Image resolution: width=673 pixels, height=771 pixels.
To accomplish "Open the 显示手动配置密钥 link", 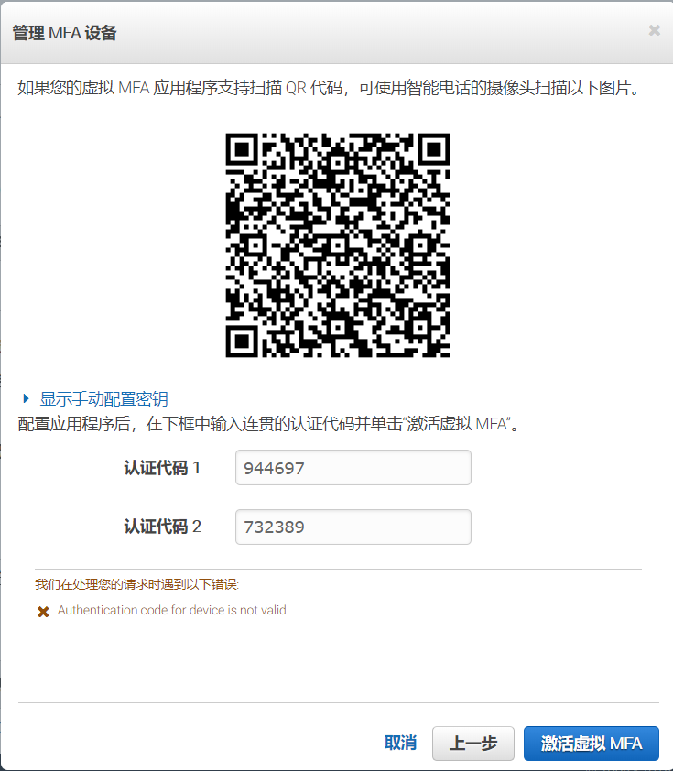I will [x=103, y=398].
